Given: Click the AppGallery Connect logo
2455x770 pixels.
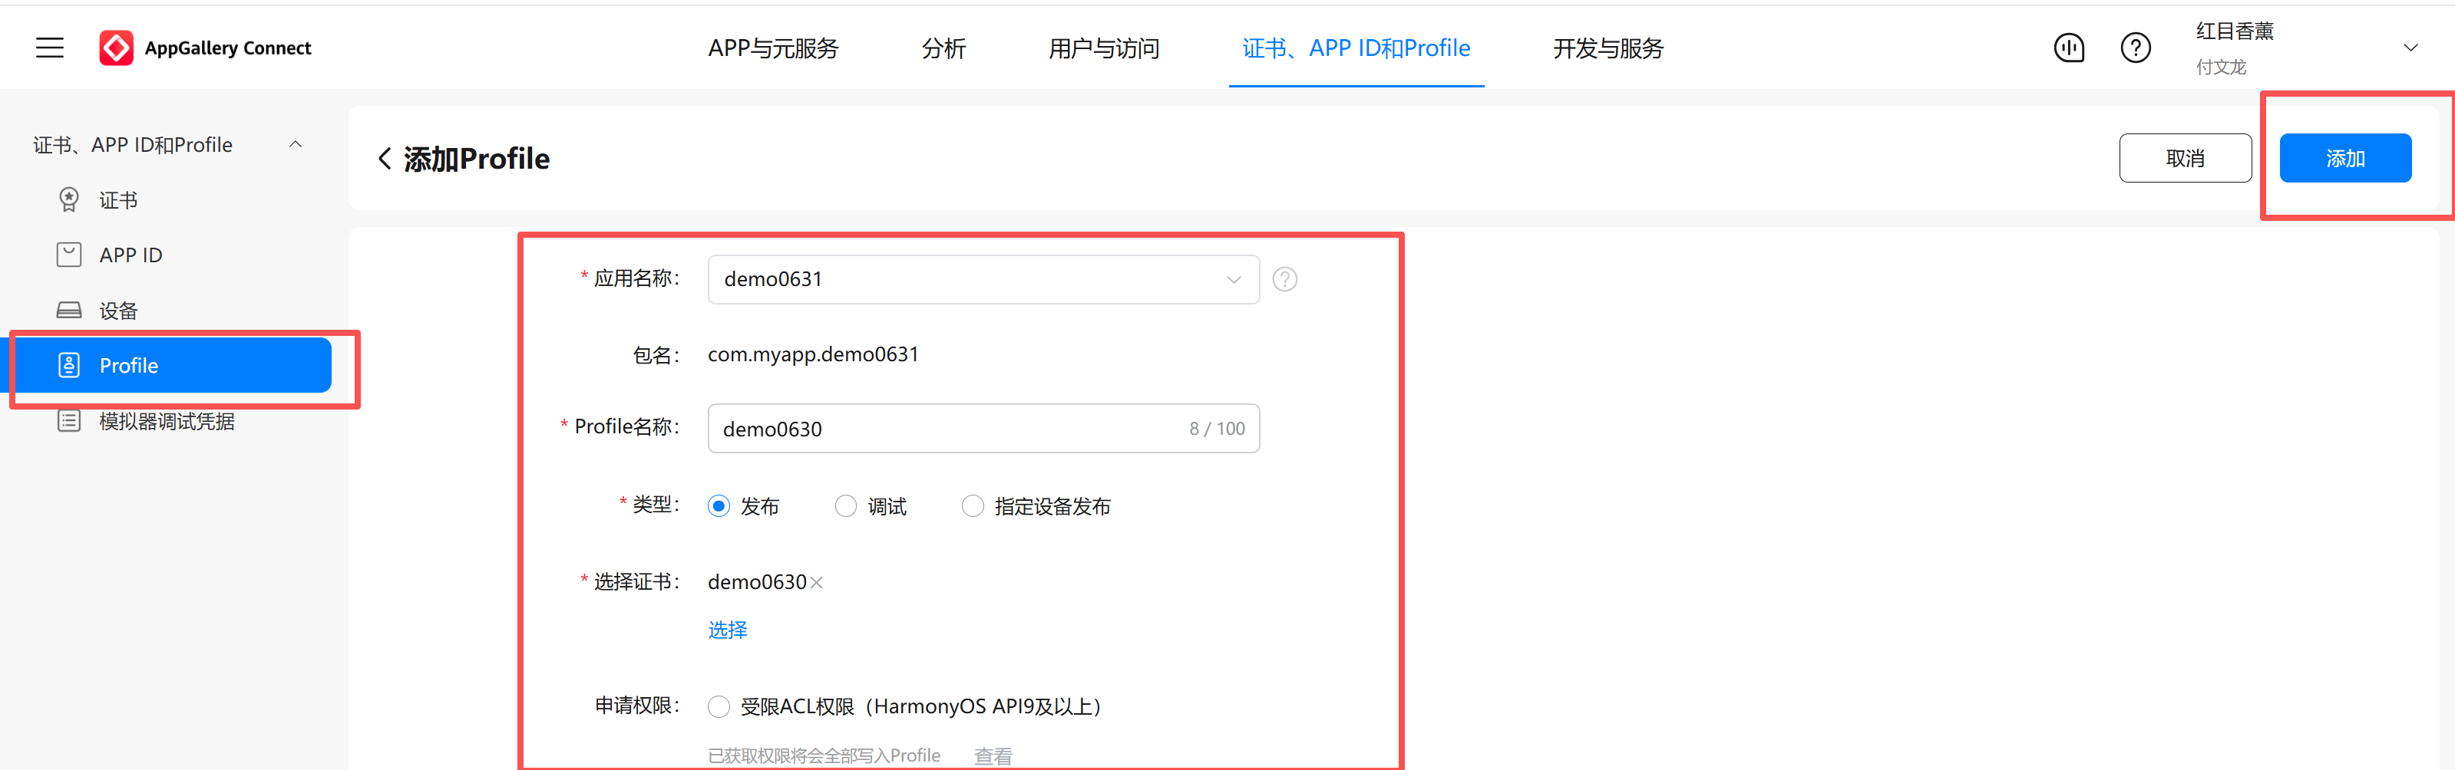Looking at the screenshot, I should [205, 48].
